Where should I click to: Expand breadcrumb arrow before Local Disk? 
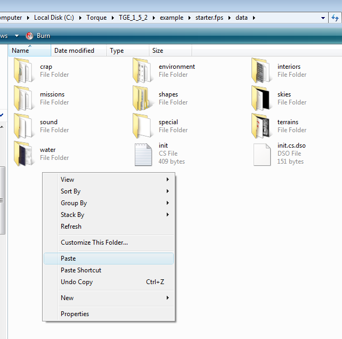click(28, 18)
